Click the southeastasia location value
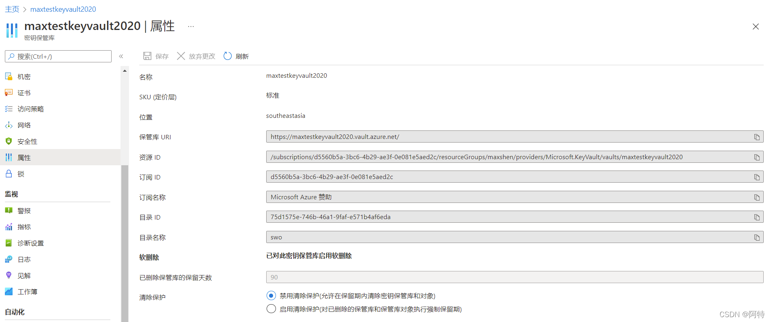The image size is (771, 322). 286,116
